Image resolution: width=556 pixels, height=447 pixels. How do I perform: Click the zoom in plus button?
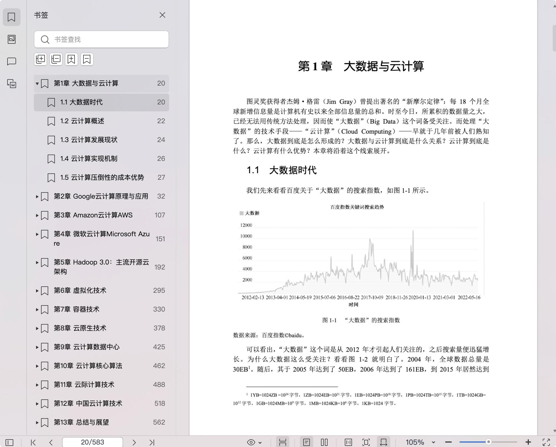(x=528, y=442)
